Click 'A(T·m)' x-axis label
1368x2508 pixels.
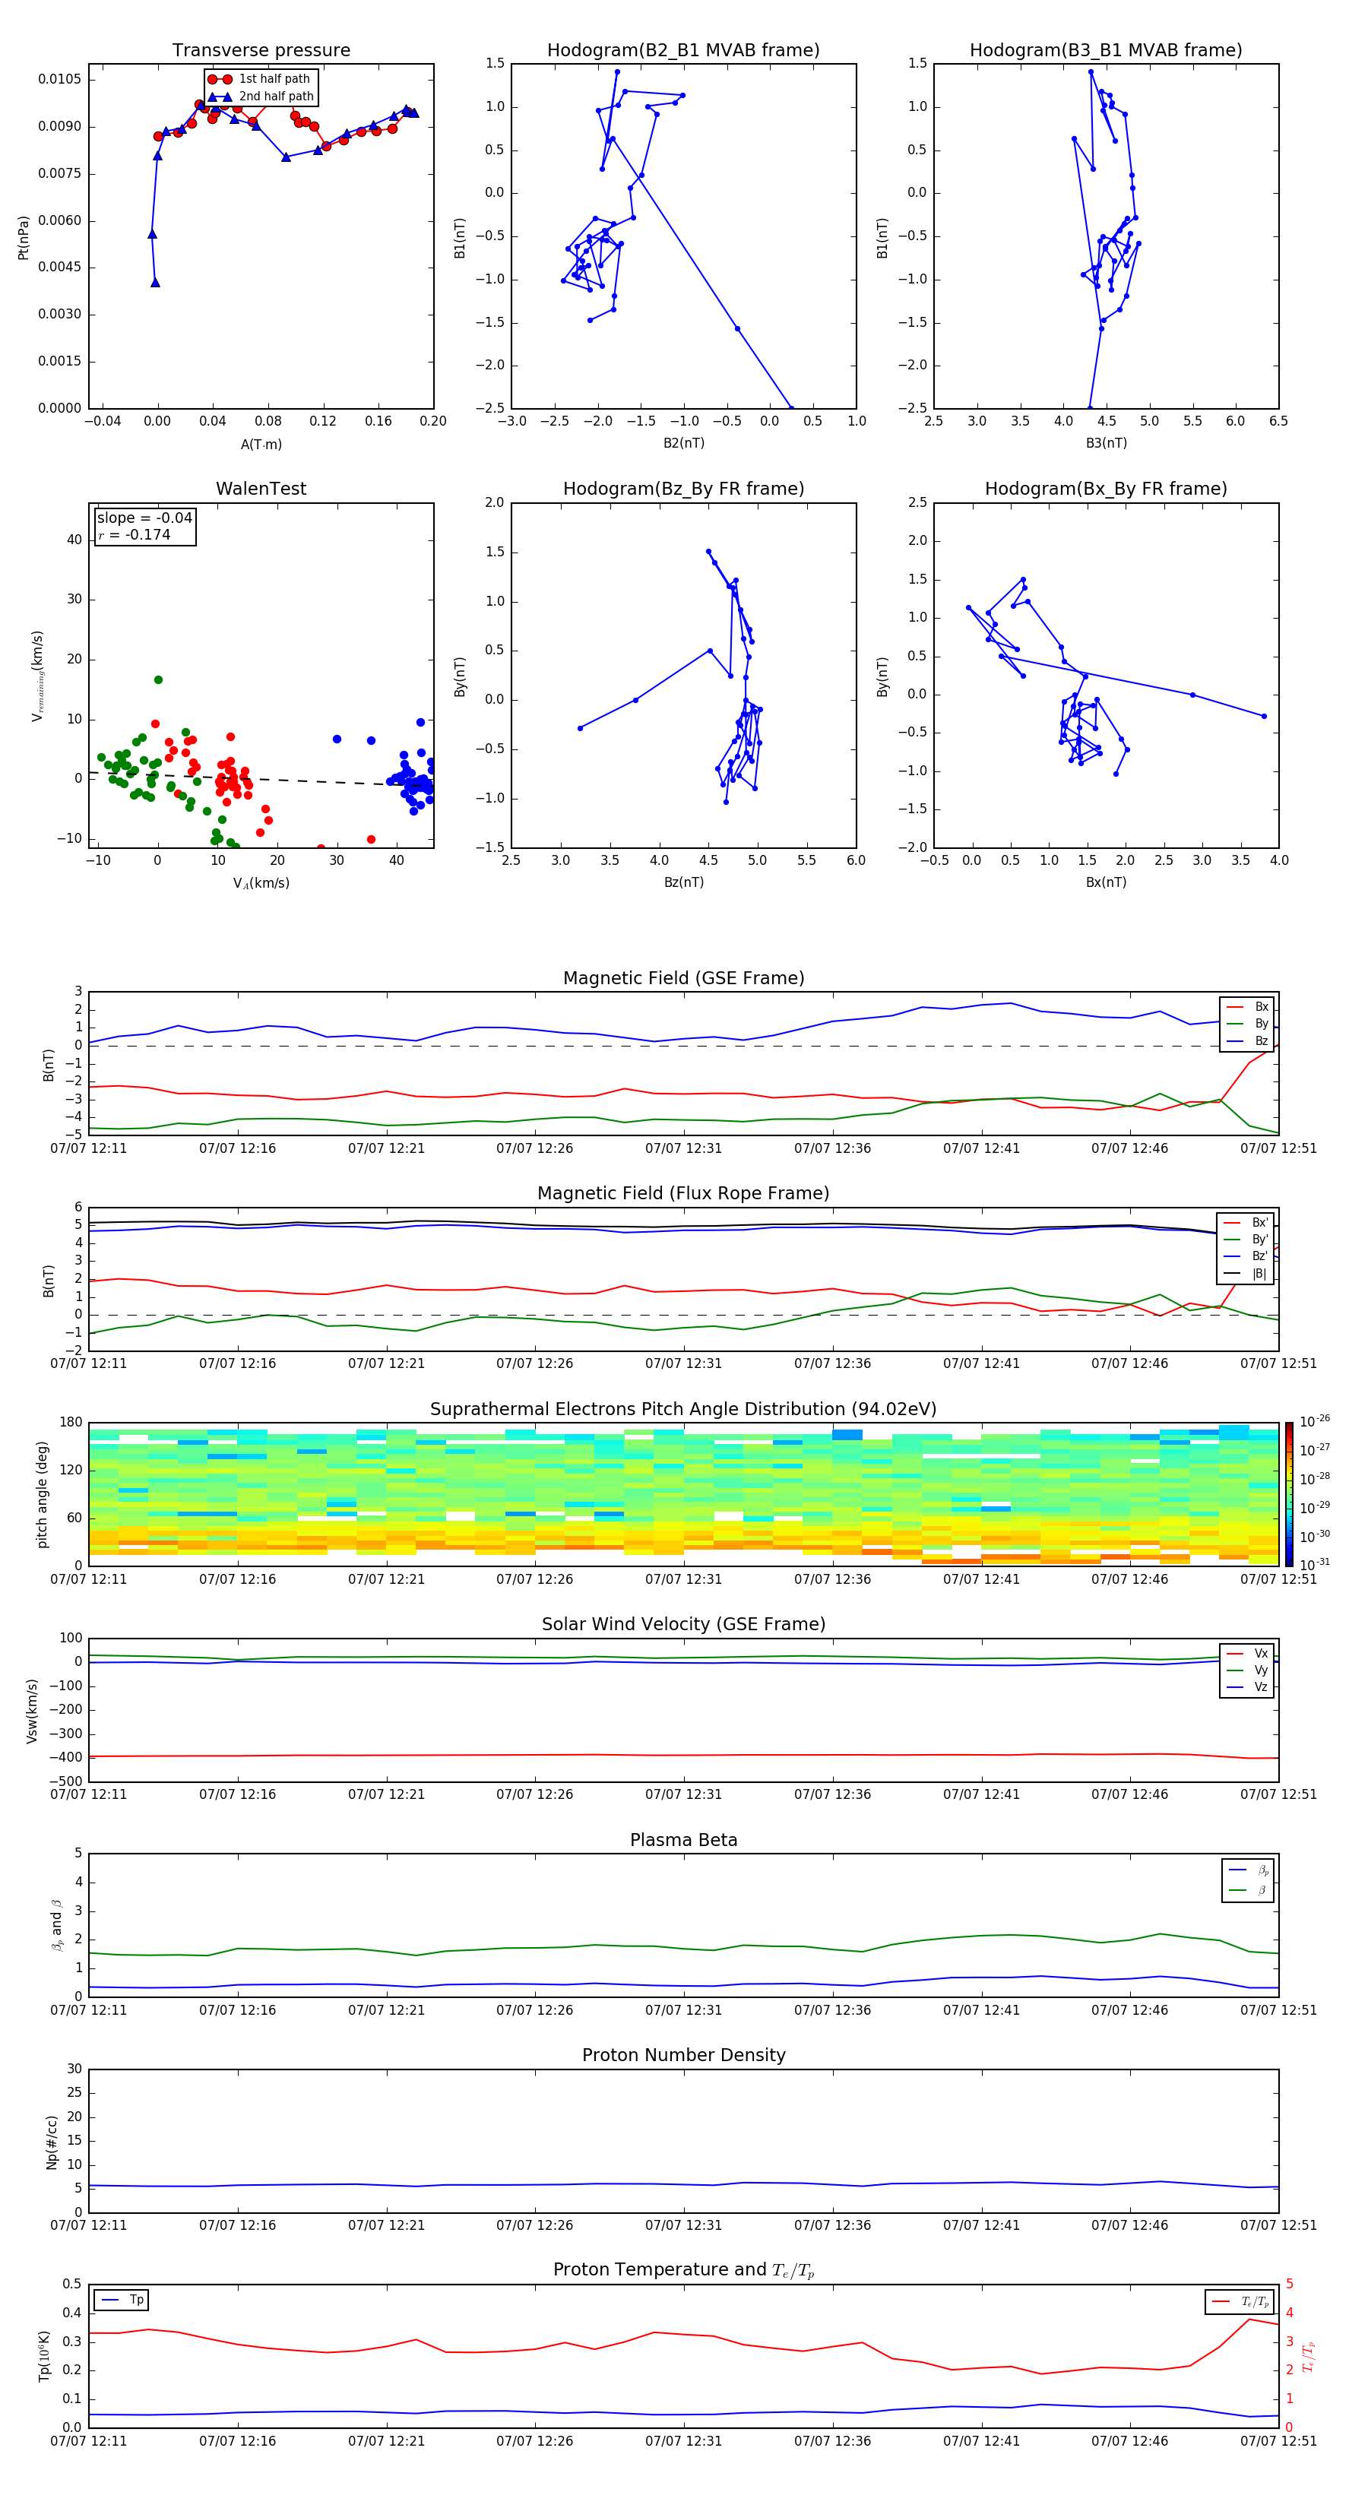click(x=261, y=445)
